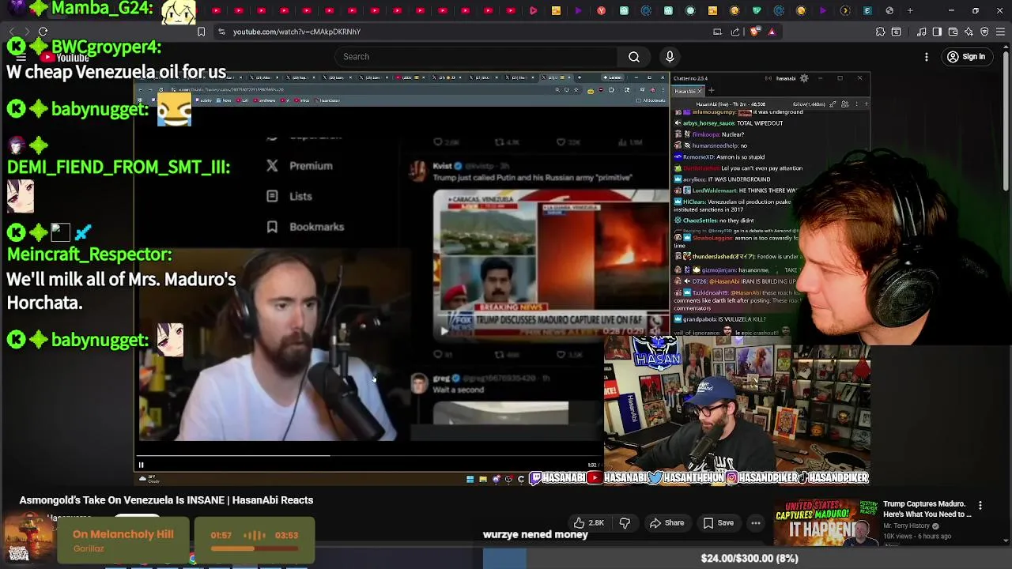
Task: Toggle the browser sidebar panel icon
Action: tap(937, 32)
